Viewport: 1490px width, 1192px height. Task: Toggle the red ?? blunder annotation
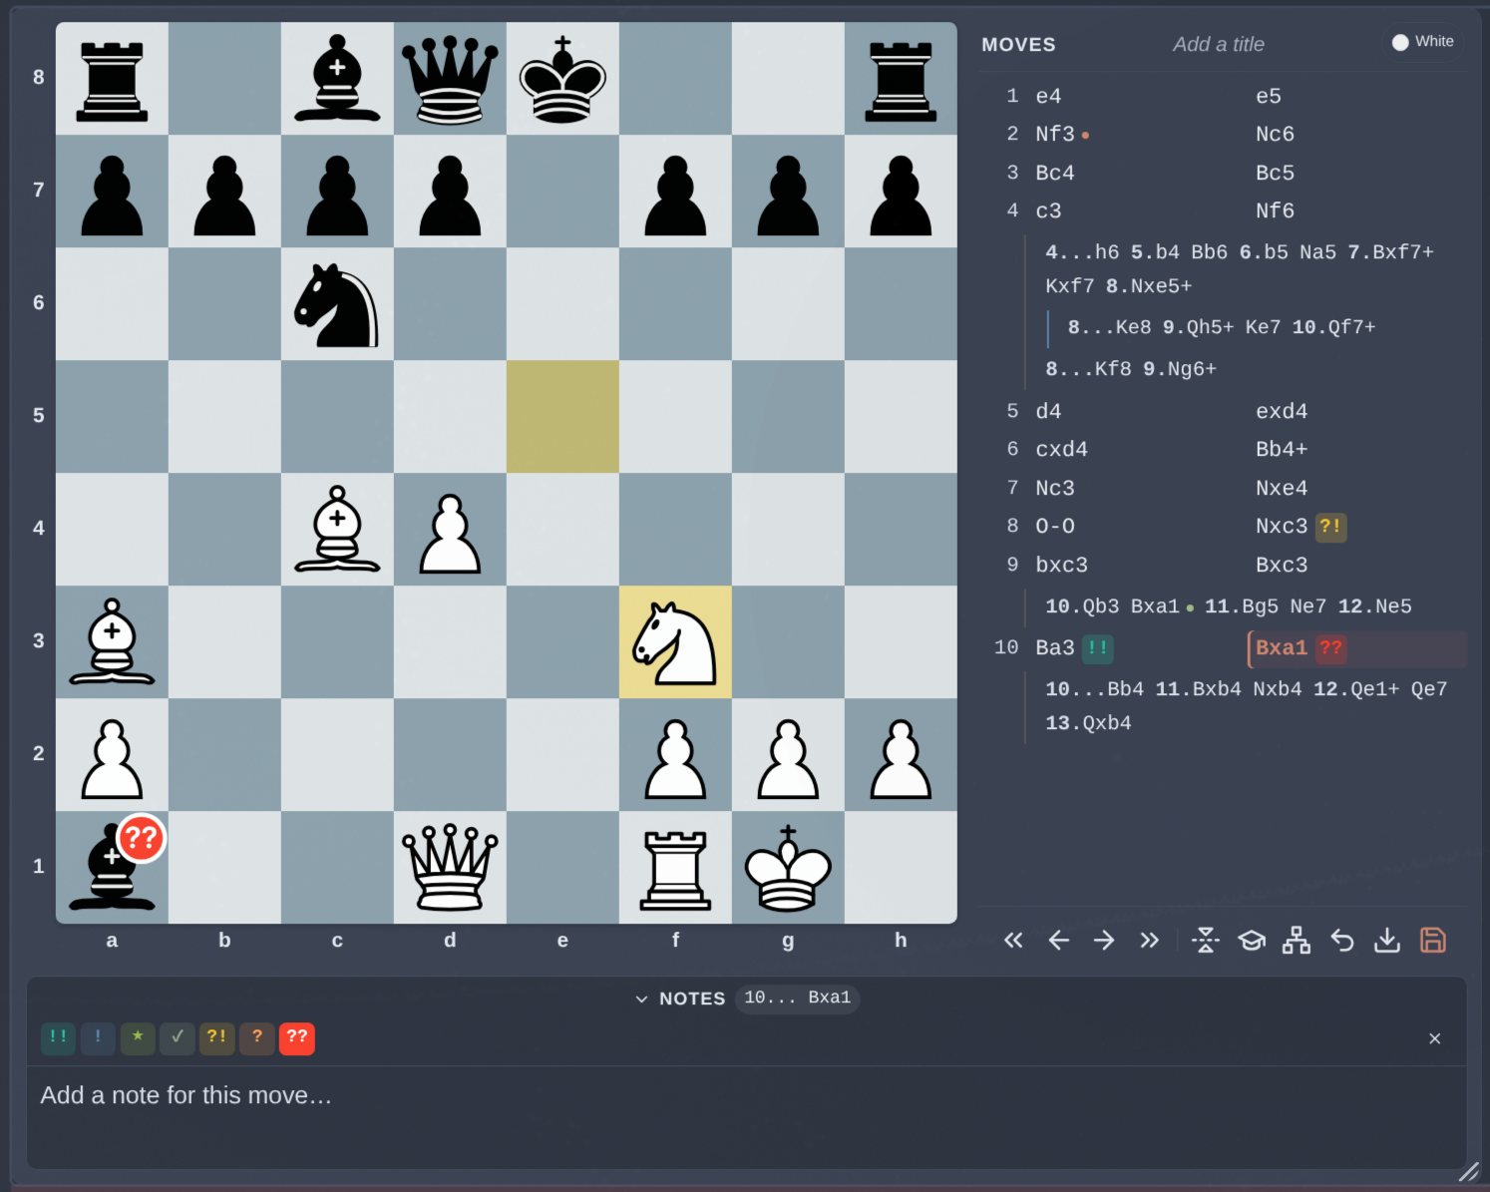point(297,1037)
